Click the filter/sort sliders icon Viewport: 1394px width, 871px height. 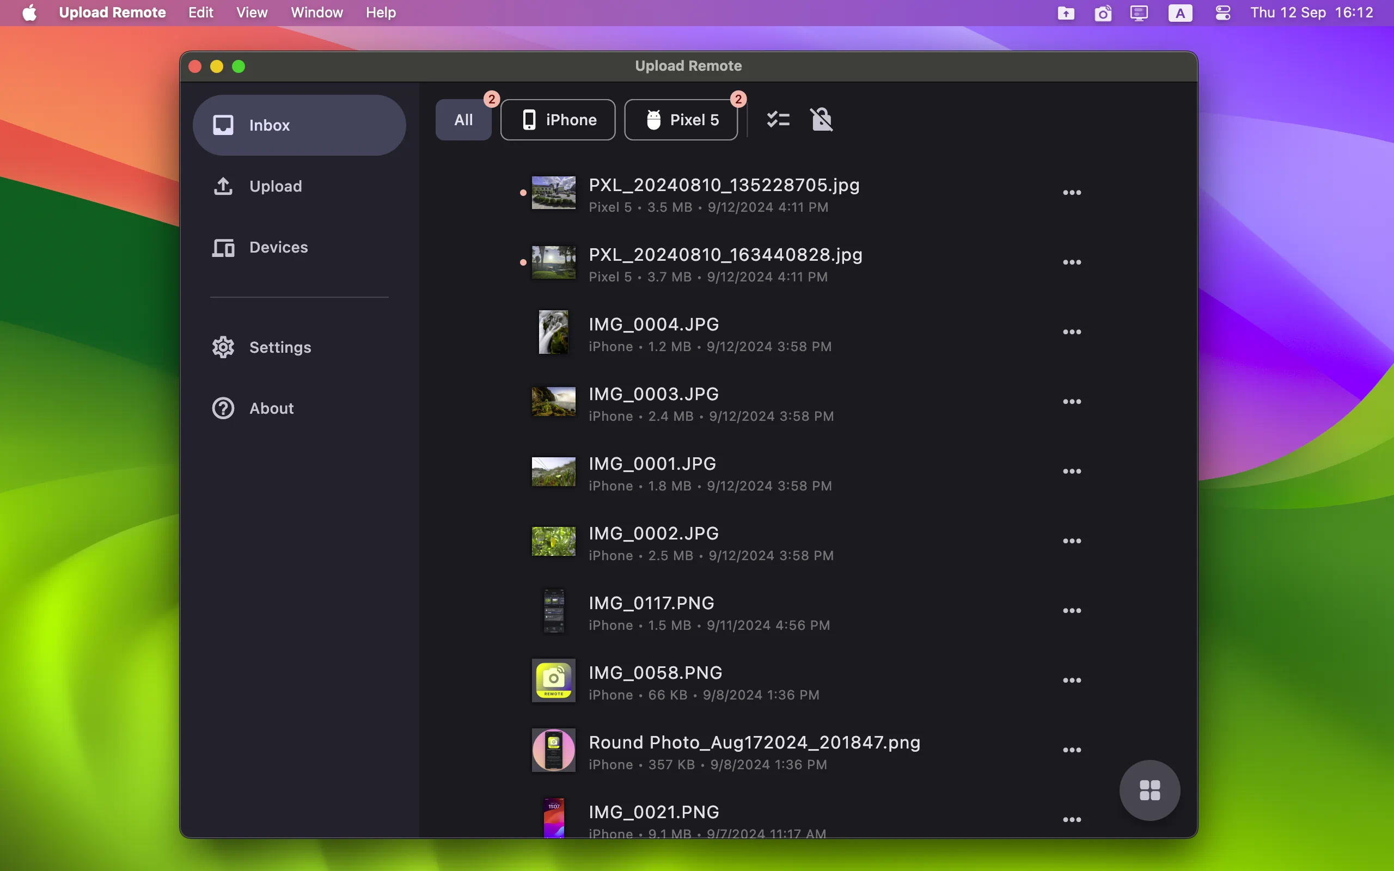778,119
